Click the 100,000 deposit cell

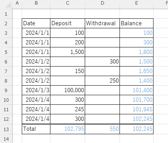click(x=68, y=90)
